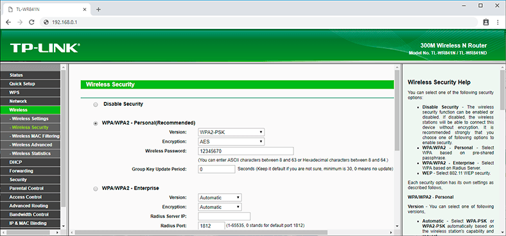
Task: Reload the router page
Action: click(x=31, y=22)
